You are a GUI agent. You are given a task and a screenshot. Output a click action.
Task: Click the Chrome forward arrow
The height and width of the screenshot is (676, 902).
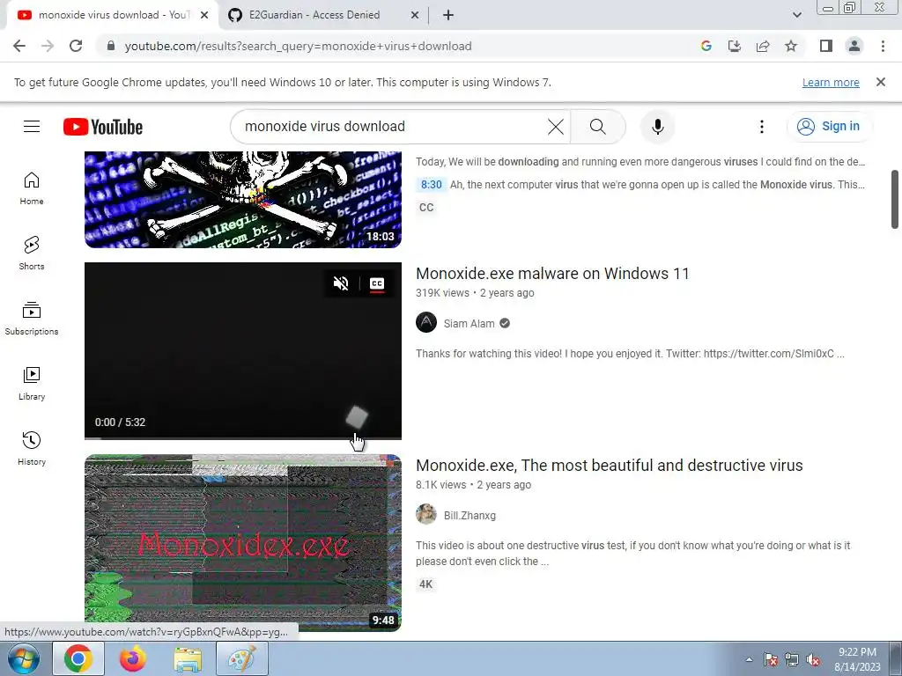tap(48, 46)
